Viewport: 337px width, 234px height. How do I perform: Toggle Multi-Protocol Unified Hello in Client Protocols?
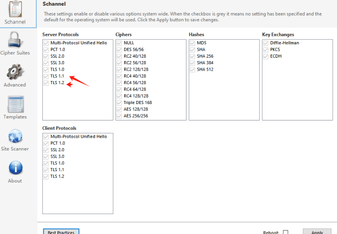46,136
